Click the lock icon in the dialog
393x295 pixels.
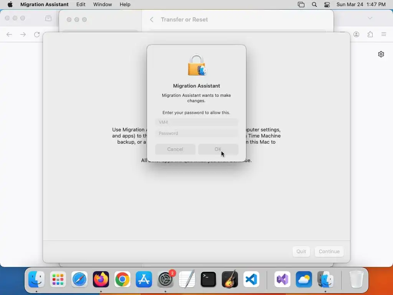click(x=196, y=65)
